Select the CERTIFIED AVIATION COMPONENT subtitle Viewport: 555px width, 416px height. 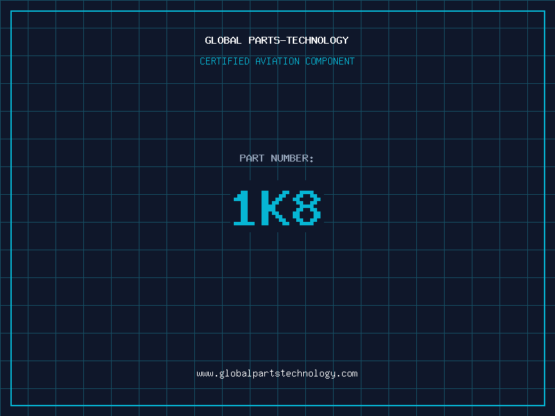pos(277,61)
